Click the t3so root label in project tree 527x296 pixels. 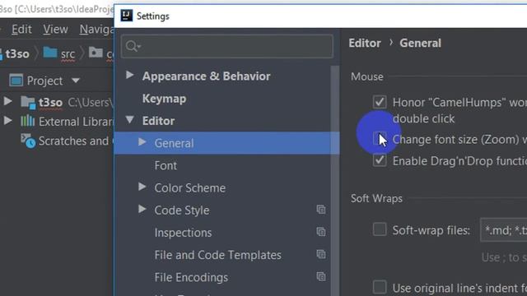point(50,102)
